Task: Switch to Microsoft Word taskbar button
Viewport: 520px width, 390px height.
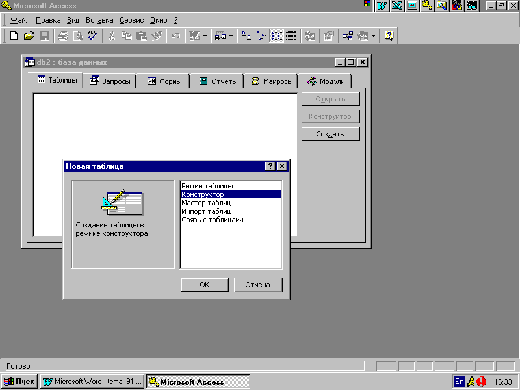Action: [92, 382]
